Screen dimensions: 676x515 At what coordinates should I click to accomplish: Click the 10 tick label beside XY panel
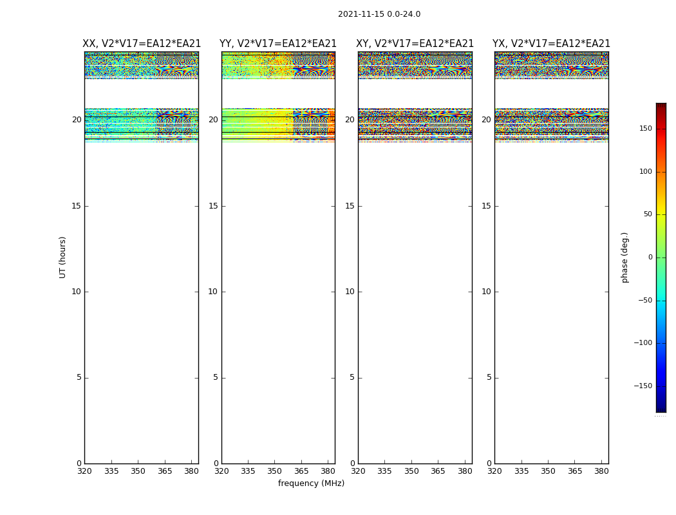pos(350,292)
